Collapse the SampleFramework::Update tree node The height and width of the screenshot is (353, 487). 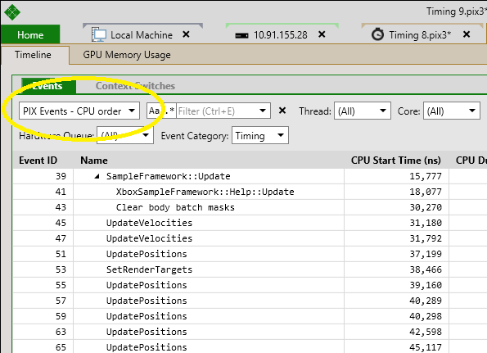(x=97, y=177)
